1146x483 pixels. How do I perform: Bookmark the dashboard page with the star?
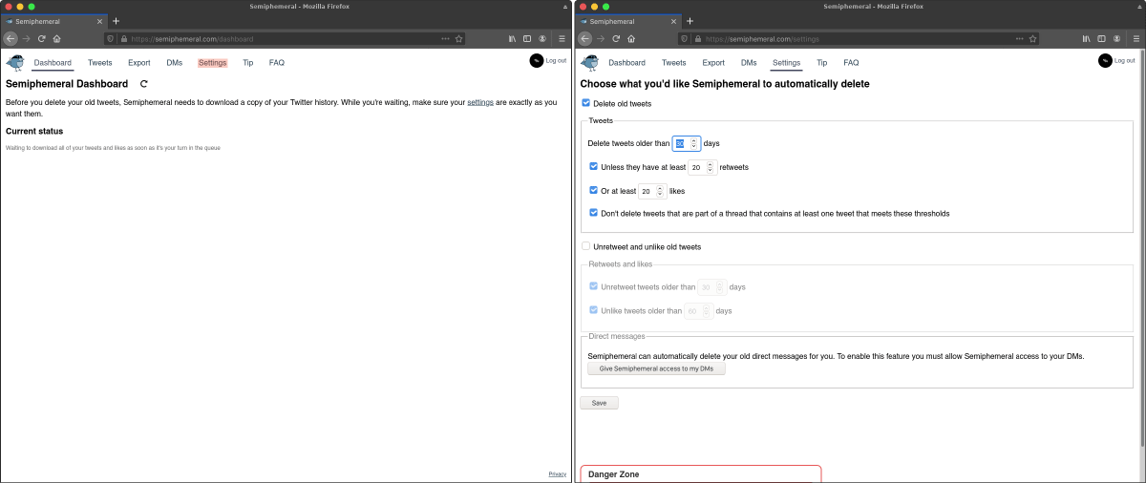(458, 39)
